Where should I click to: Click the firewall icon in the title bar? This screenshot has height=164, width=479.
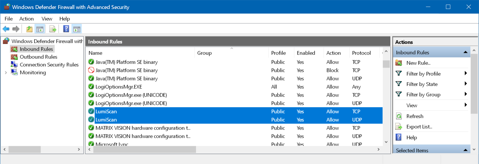click(x=7, y=7)
